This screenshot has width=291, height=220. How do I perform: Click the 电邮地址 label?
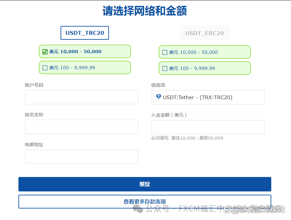34,144
